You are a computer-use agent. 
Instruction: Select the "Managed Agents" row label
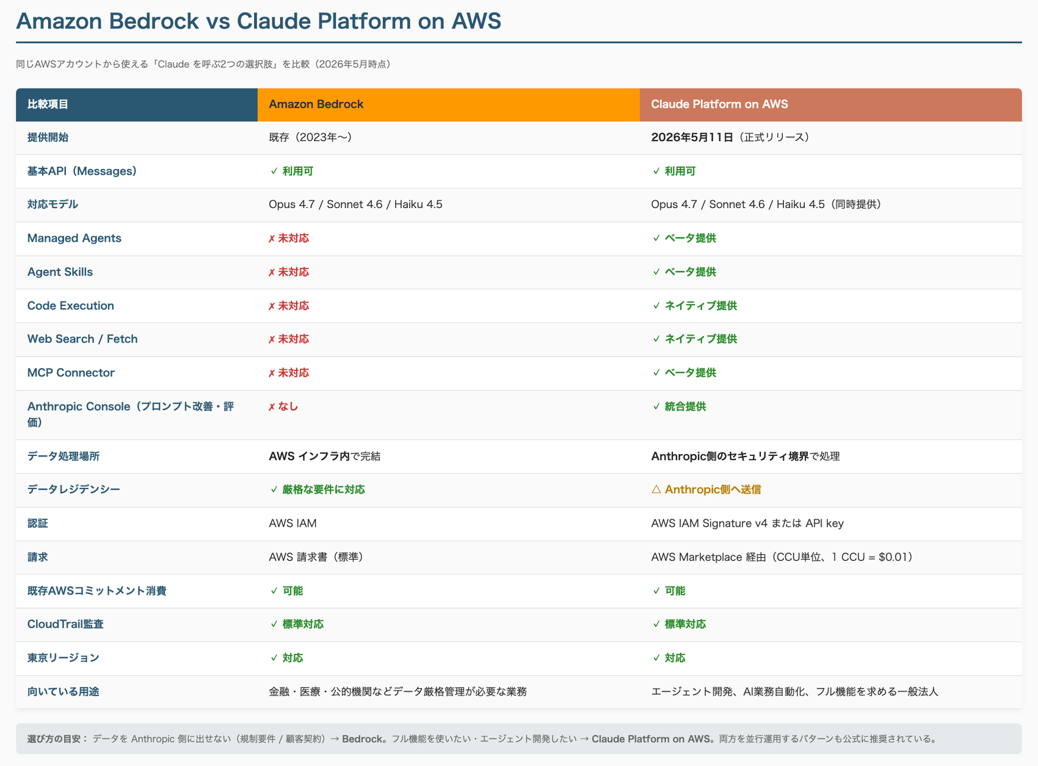coord(74,238)
